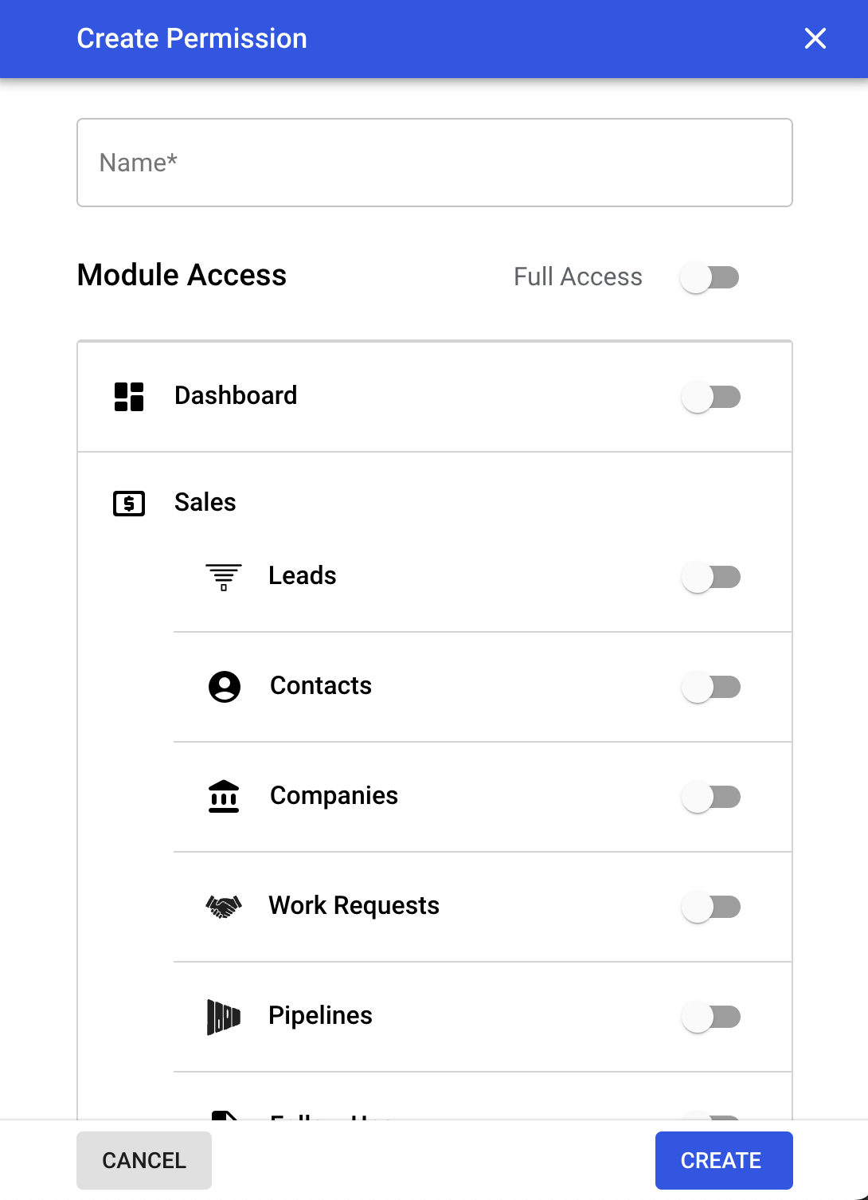This screenshot has height=1200, width=868.
Task: Enable the Full Access toggle
Action: (x=710, y=277)
